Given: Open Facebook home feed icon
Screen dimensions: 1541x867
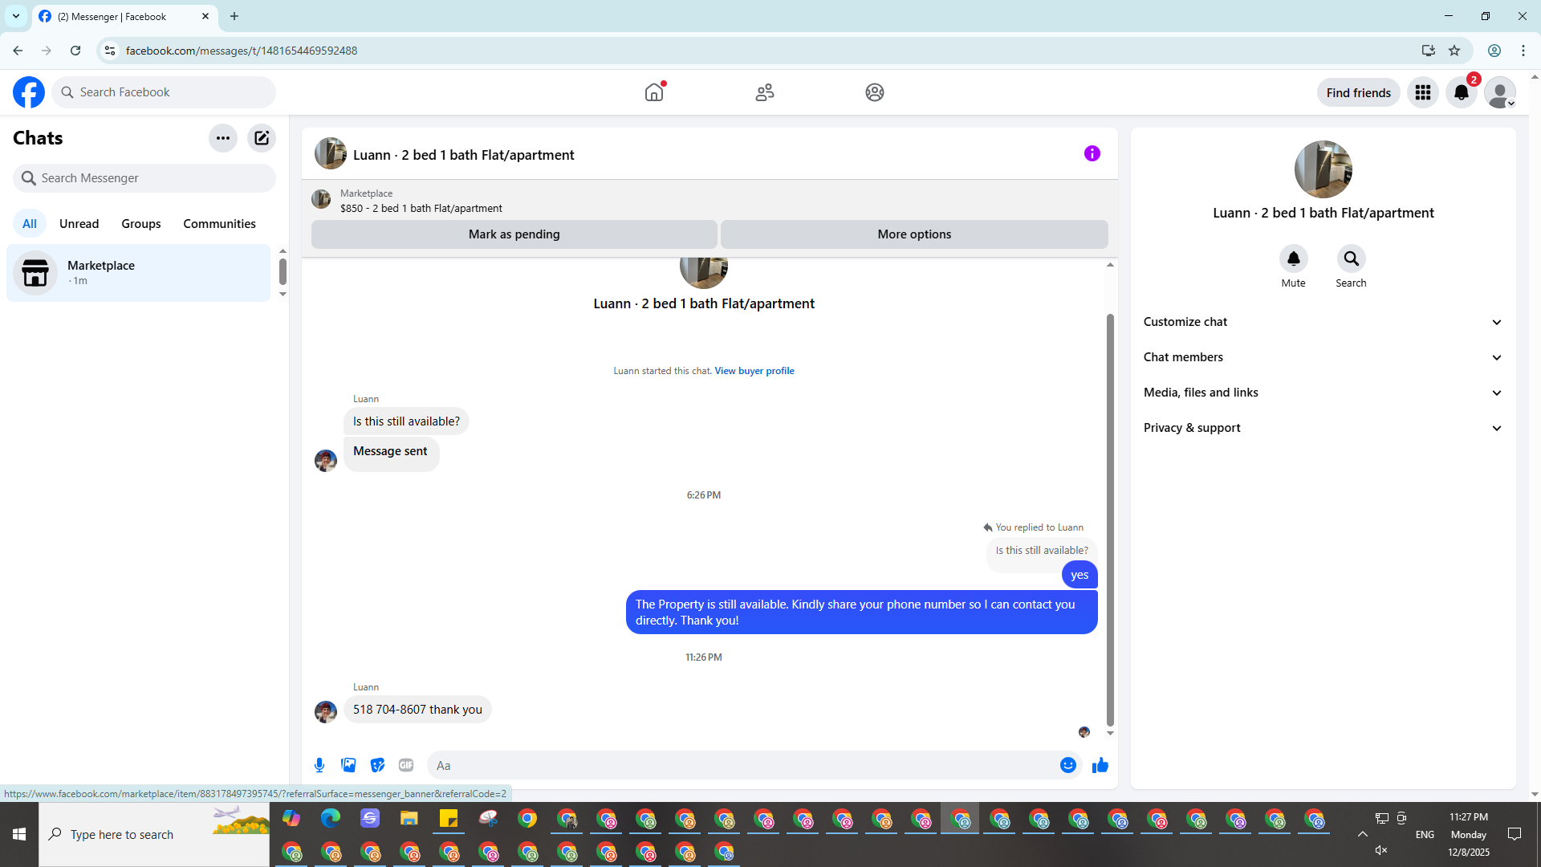Looking at the screenshot, I should (654, 92).
